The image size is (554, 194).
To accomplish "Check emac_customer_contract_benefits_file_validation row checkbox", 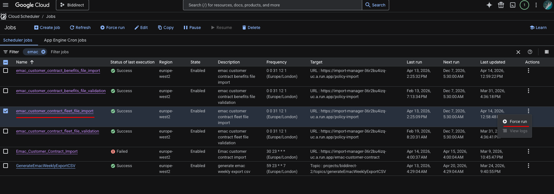I will coord(6,91).
